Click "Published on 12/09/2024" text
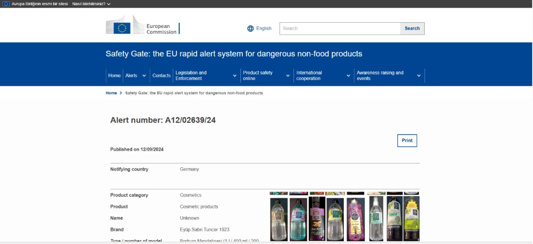Screen dimensions: 533x244 [137, 150]
